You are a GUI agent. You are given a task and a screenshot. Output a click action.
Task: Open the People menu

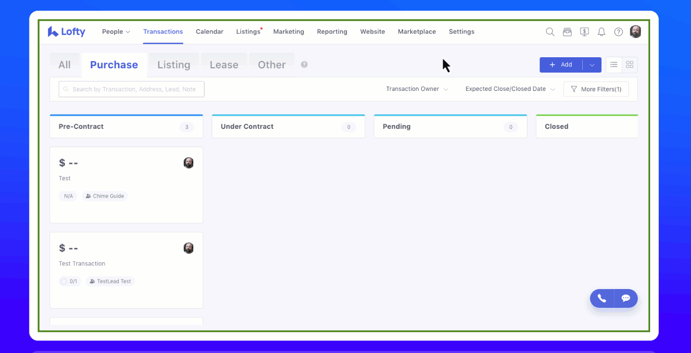[116, 32]
